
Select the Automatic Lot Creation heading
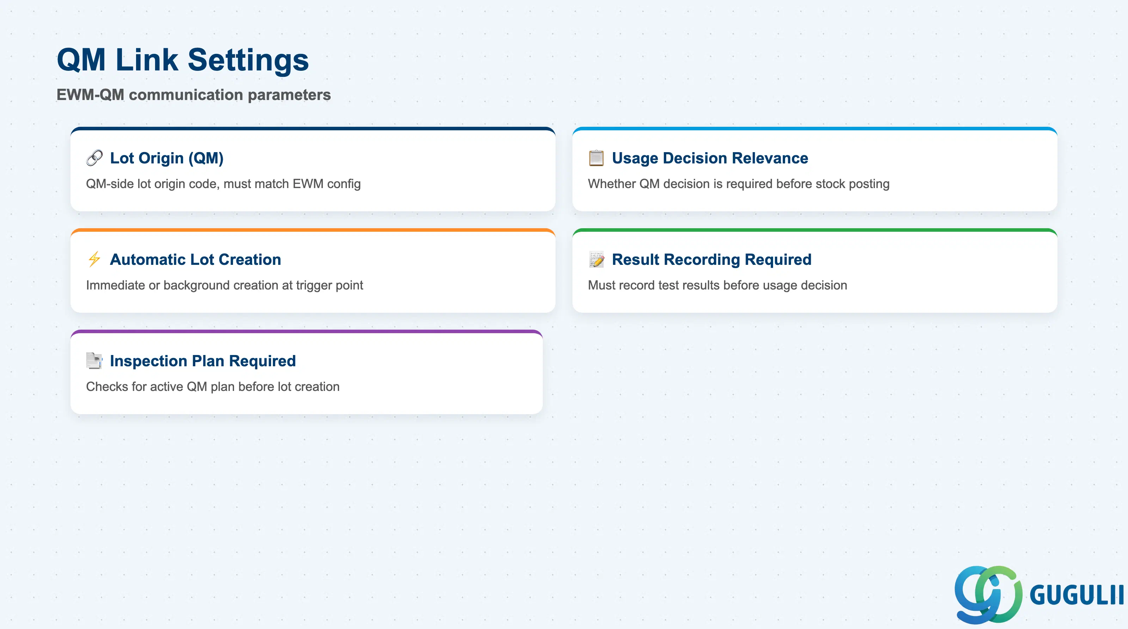[x=195, y=260]
